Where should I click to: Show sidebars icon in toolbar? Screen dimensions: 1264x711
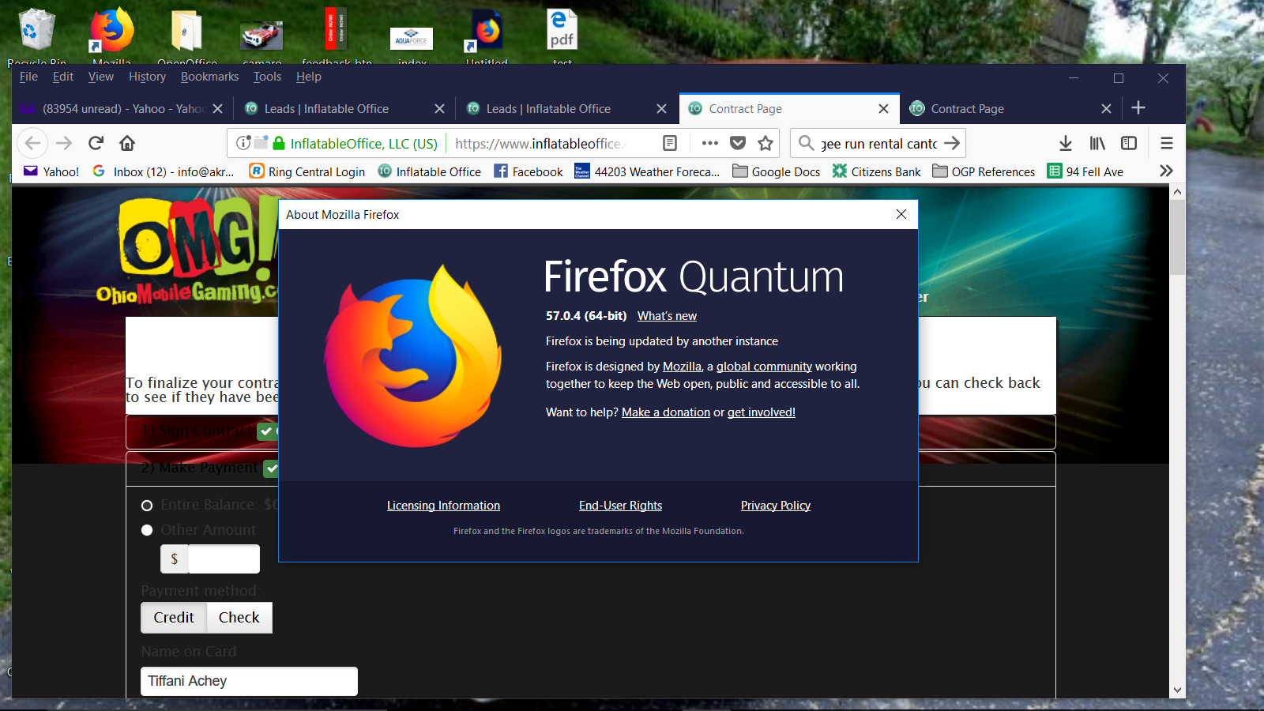[1129, 143]
